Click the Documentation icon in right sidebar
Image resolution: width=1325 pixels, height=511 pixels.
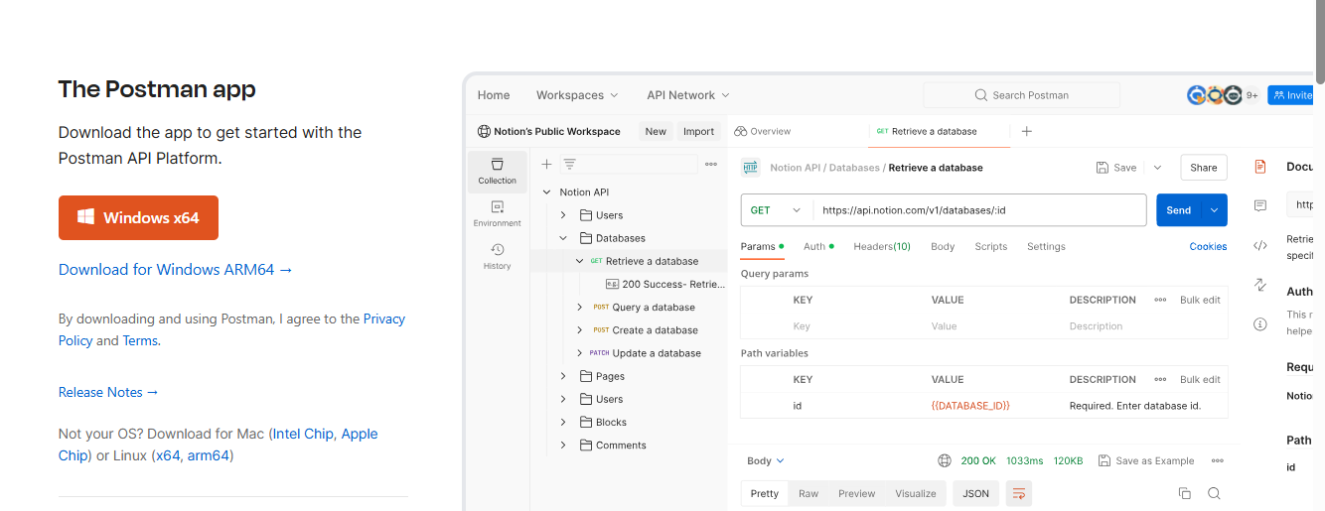[1260, 167]
